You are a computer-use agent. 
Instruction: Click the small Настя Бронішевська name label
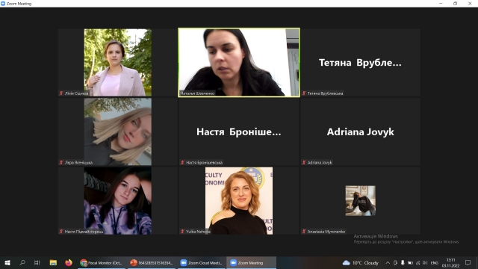coord(204,163)
